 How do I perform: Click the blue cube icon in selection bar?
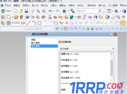92,29
